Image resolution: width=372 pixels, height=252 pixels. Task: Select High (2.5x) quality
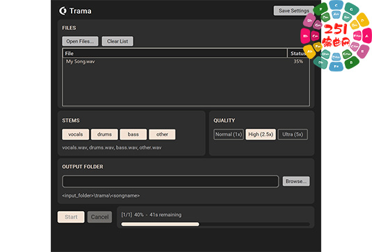point(261,134)
